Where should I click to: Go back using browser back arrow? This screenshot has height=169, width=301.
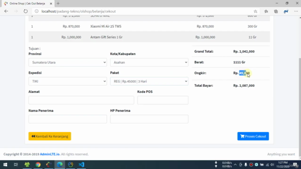tap(6, 11)
